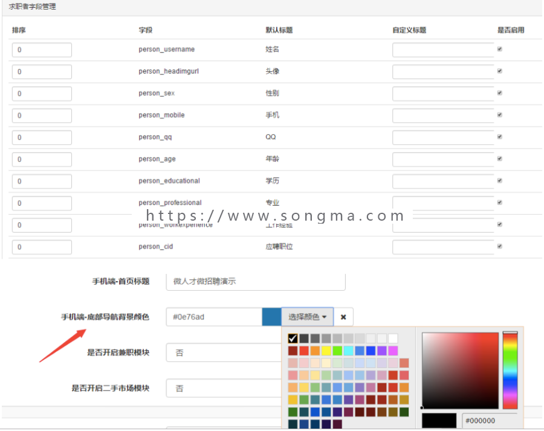Viewport: 544px width, 431px height.
Task: Click inside the red saturation gradient square
Action: 460,371
